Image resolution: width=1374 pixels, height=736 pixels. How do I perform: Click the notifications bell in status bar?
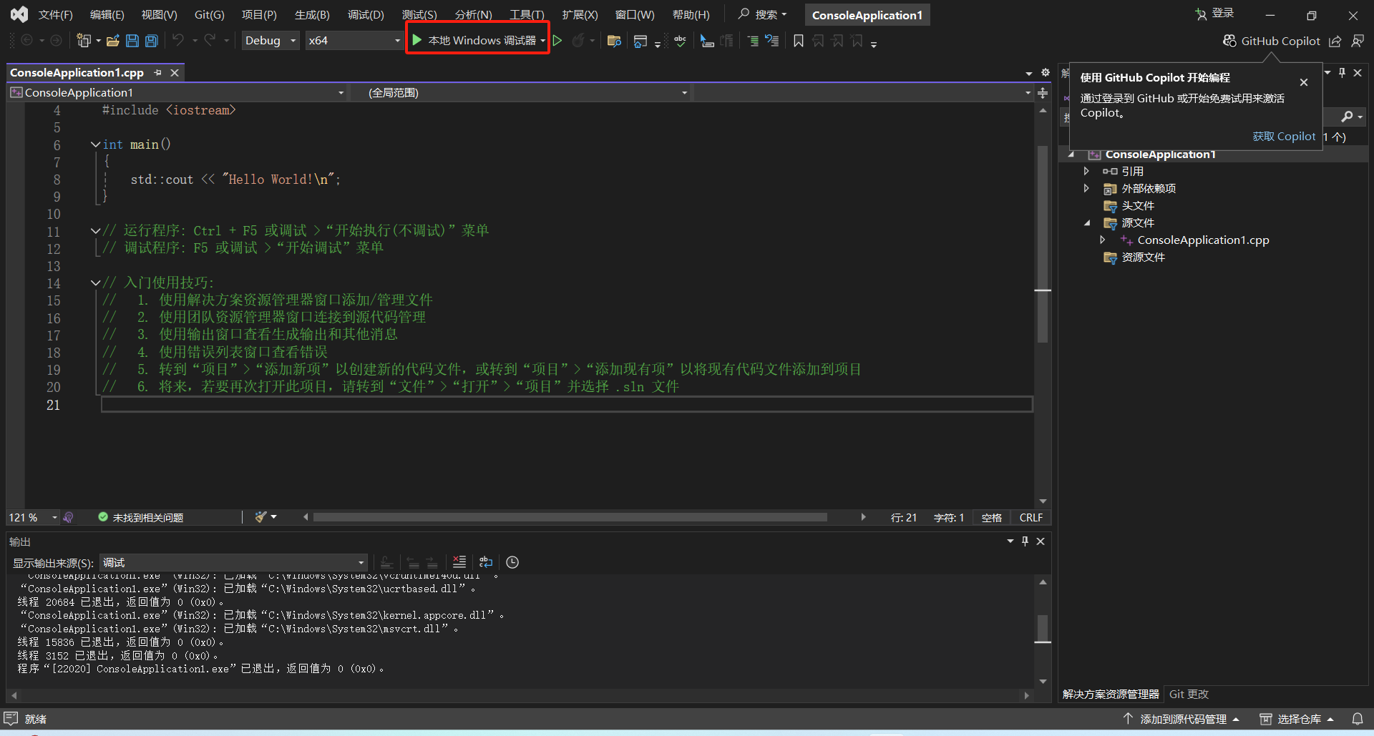(x=1358, y=719)
